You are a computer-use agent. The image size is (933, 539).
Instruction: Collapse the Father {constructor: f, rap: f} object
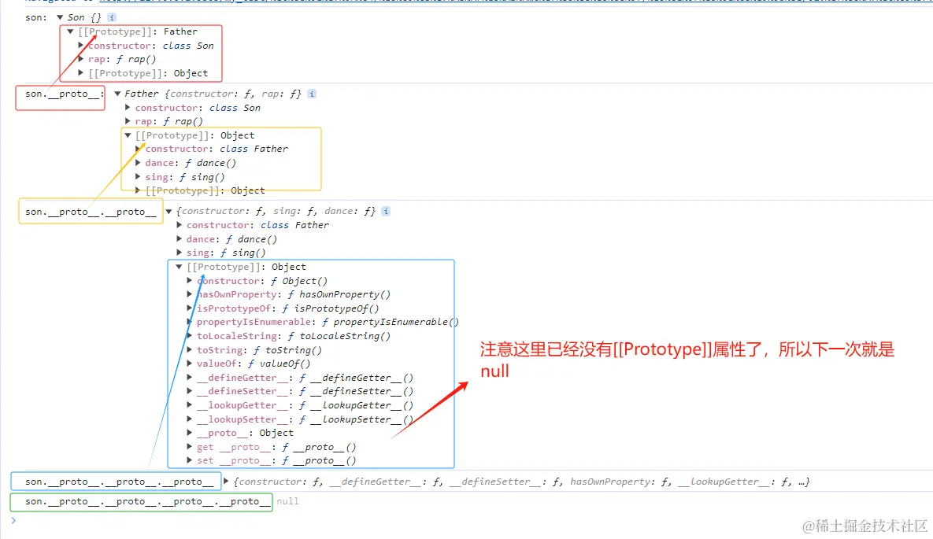click(x=117, y=94)
